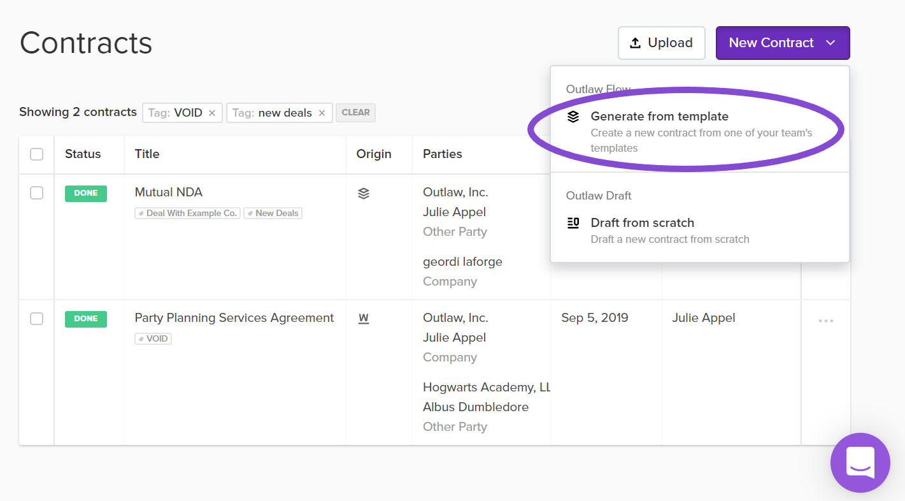This screenshot has height=501, width=905.
Task: Click the DONE status badge for Mutual NDA
Action: point(86,193)
